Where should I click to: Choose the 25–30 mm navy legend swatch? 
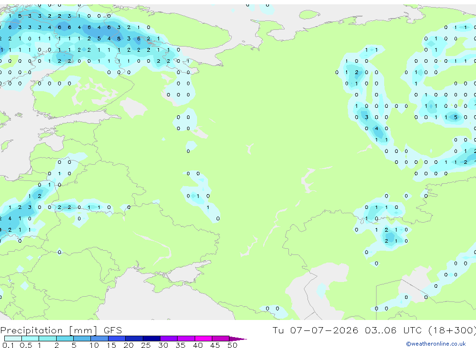pos(151,339)
